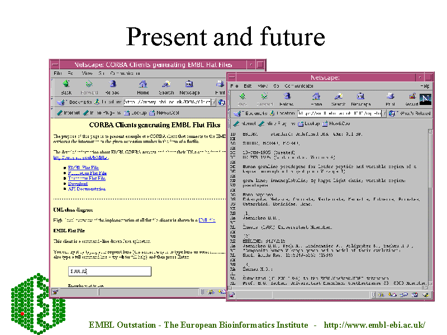The height and width of the screenshot is (335, 447).
Task: Click the request text input field
Action: pyautogui.click(x=109, y=271)
